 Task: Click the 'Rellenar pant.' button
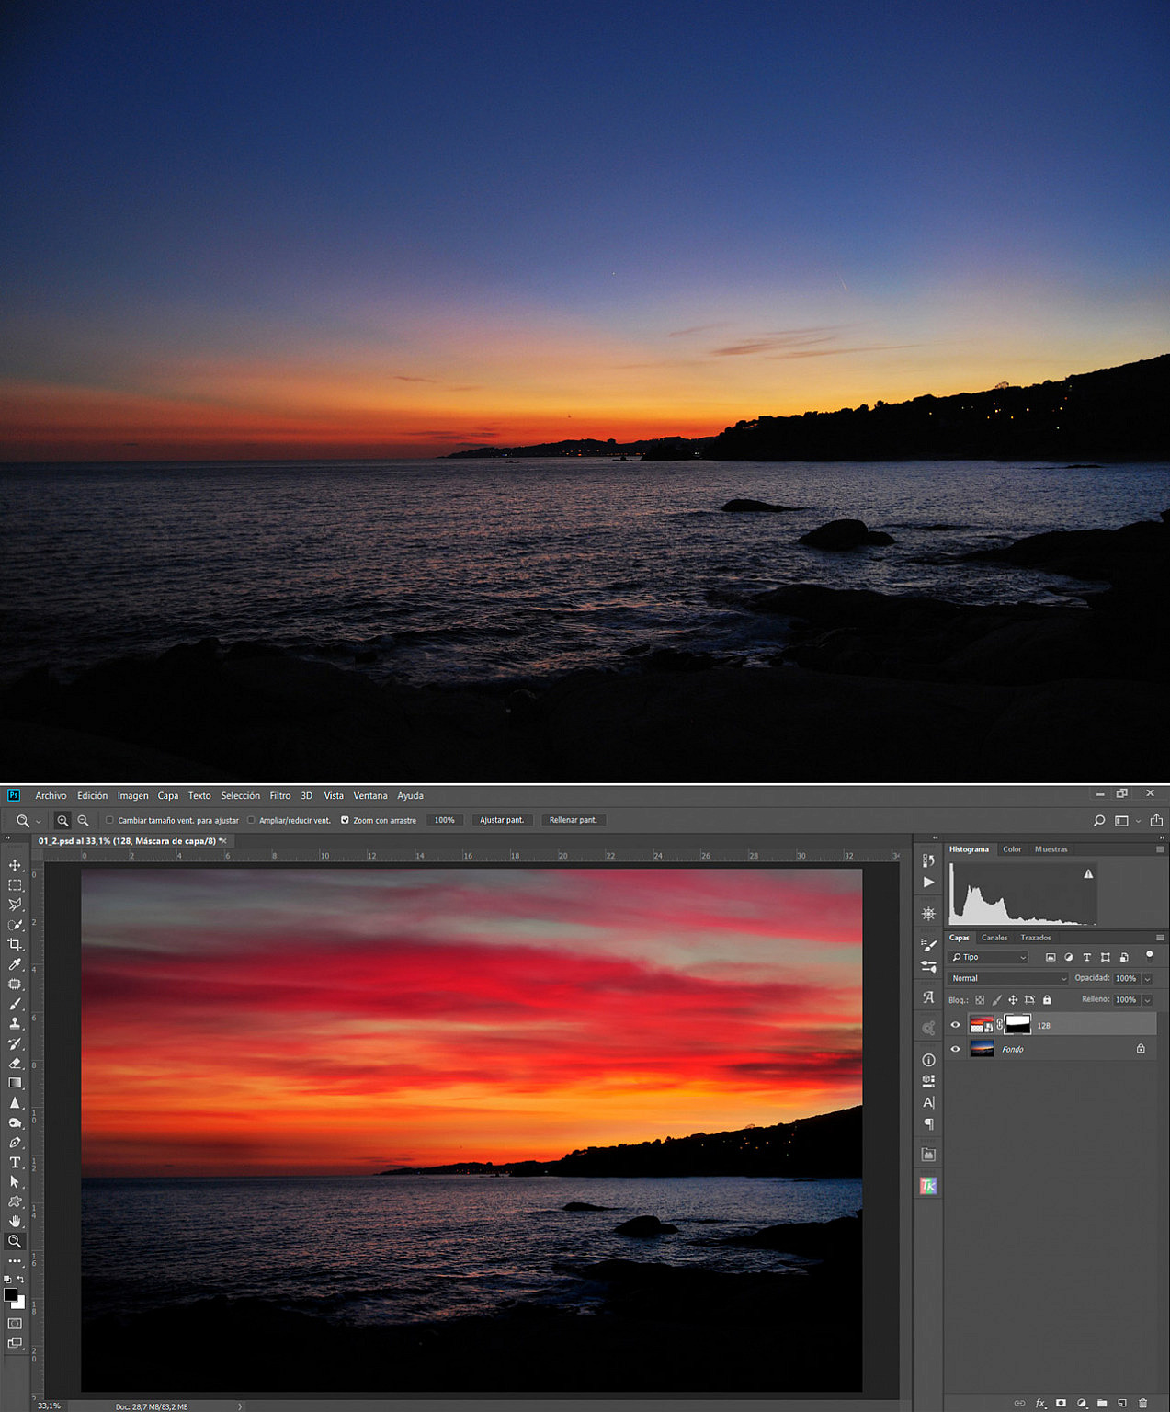574,820
